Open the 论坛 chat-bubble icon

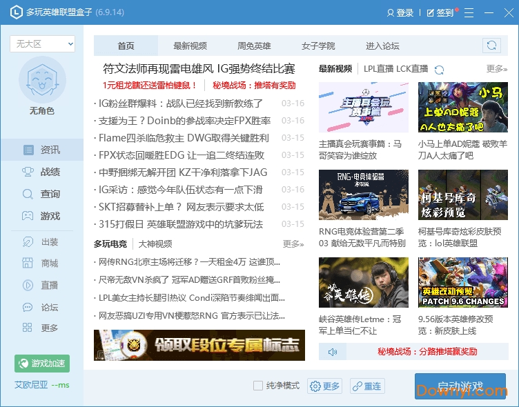tap(28, 308)
